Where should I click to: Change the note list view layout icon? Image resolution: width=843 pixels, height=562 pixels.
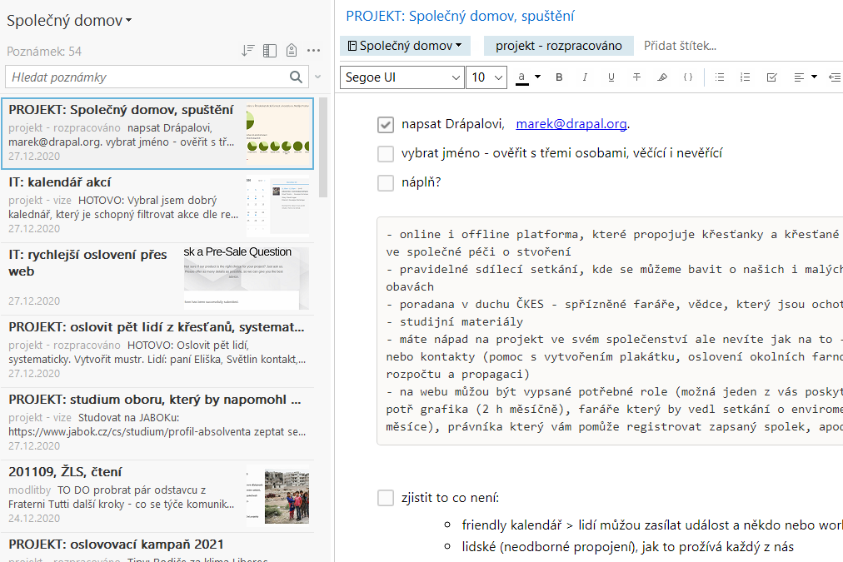[x=269, y=51]
